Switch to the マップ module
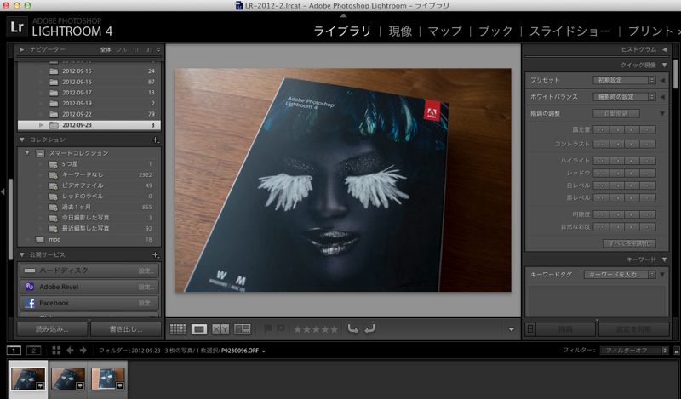Screen dimensions: 681x399 (x=444, y=31)
